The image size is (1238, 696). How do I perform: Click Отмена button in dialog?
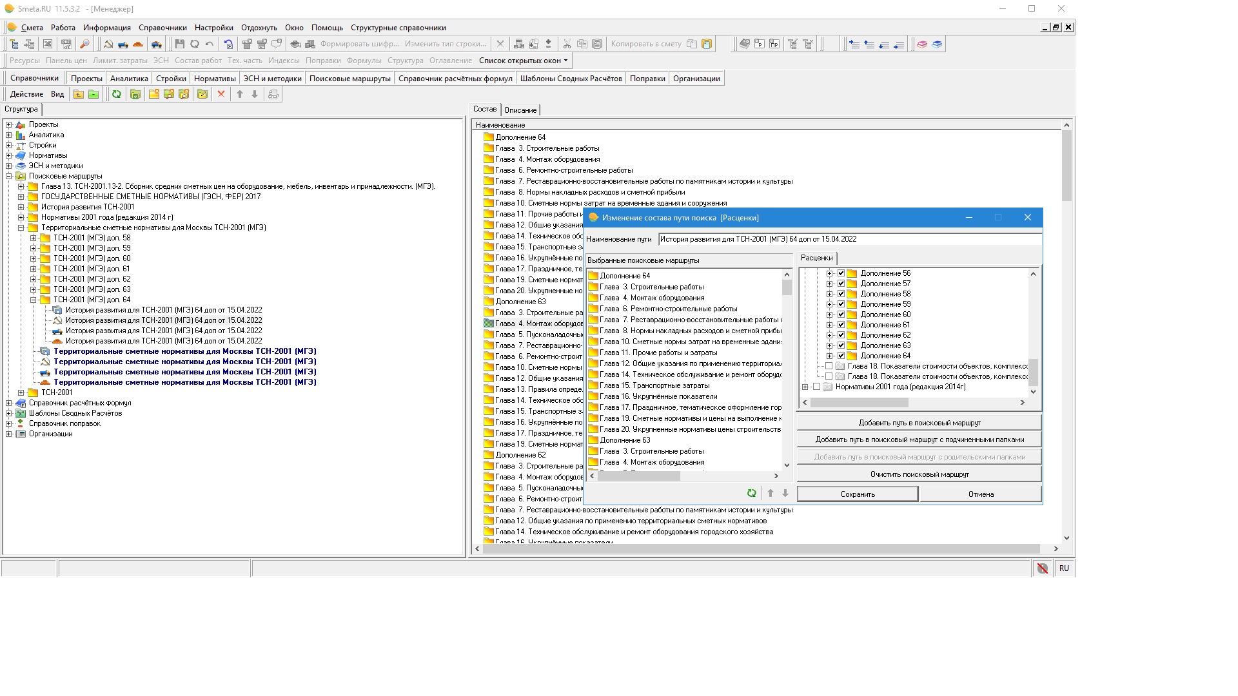click(x=981, y=494)
